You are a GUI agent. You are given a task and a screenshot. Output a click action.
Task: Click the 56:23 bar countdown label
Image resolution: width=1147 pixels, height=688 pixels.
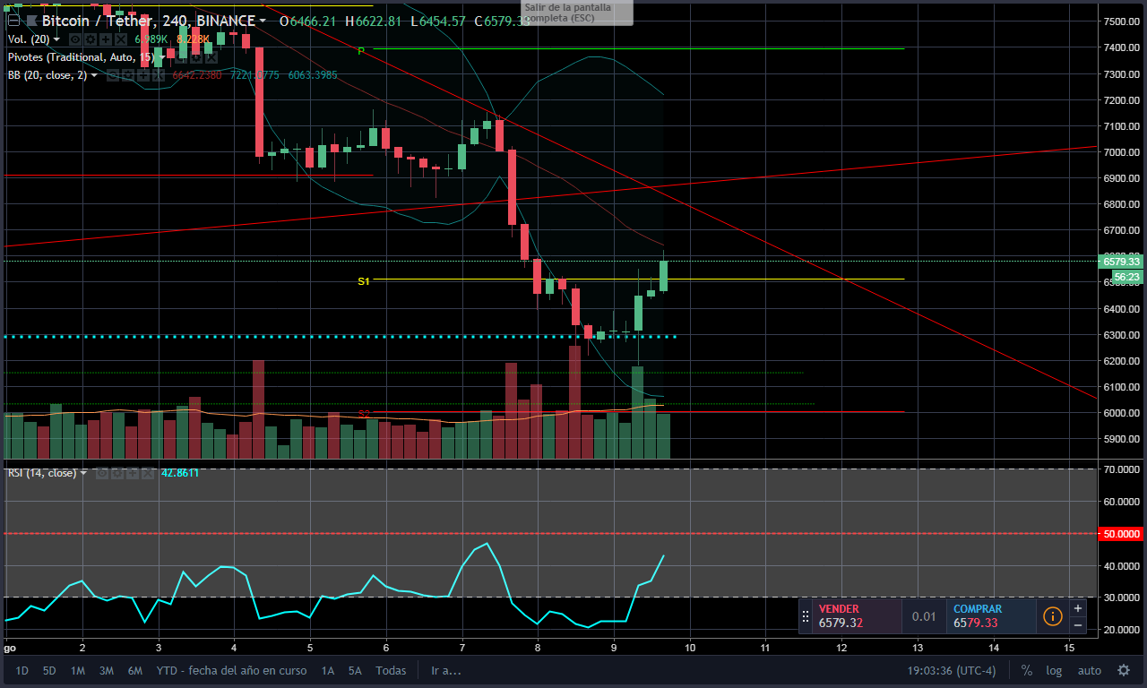point(1126,277)
